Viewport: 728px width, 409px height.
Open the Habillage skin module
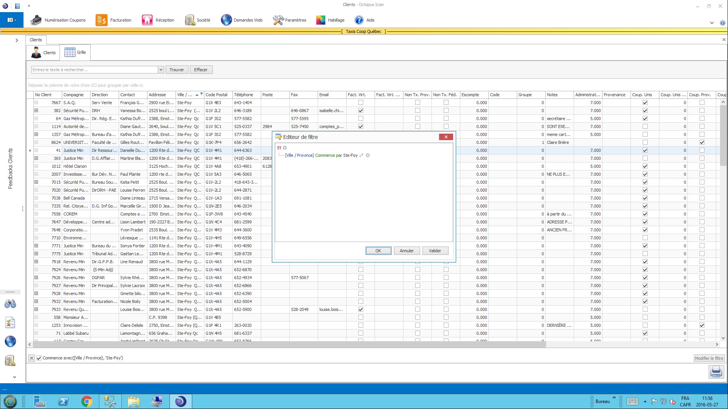click(x=330, y=20)
